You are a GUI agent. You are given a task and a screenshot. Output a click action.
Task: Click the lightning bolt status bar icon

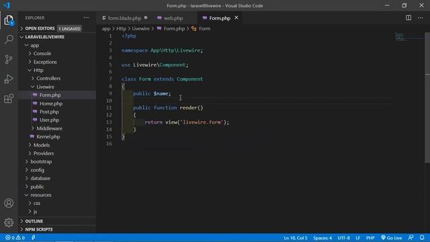(33, 237)
